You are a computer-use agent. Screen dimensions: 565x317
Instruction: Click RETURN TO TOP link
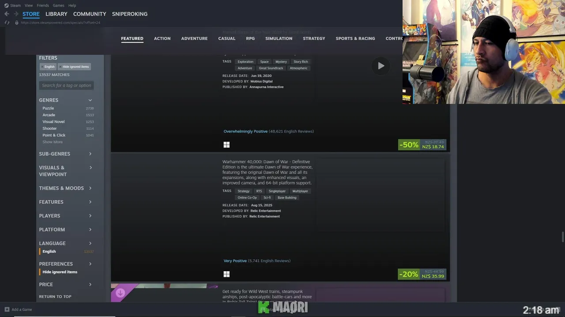[55, 297]
